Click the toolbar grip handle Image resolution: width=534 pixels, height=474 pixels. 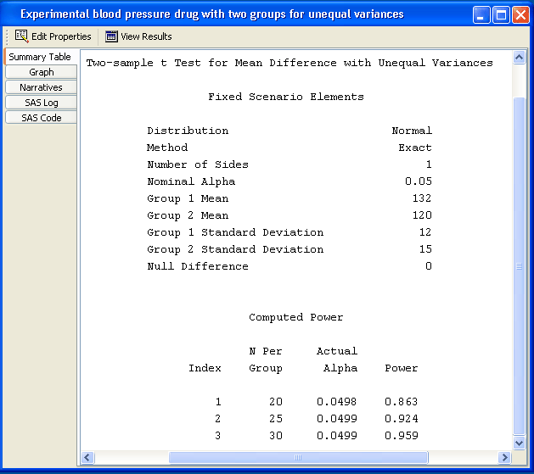[x=8, y=36]
